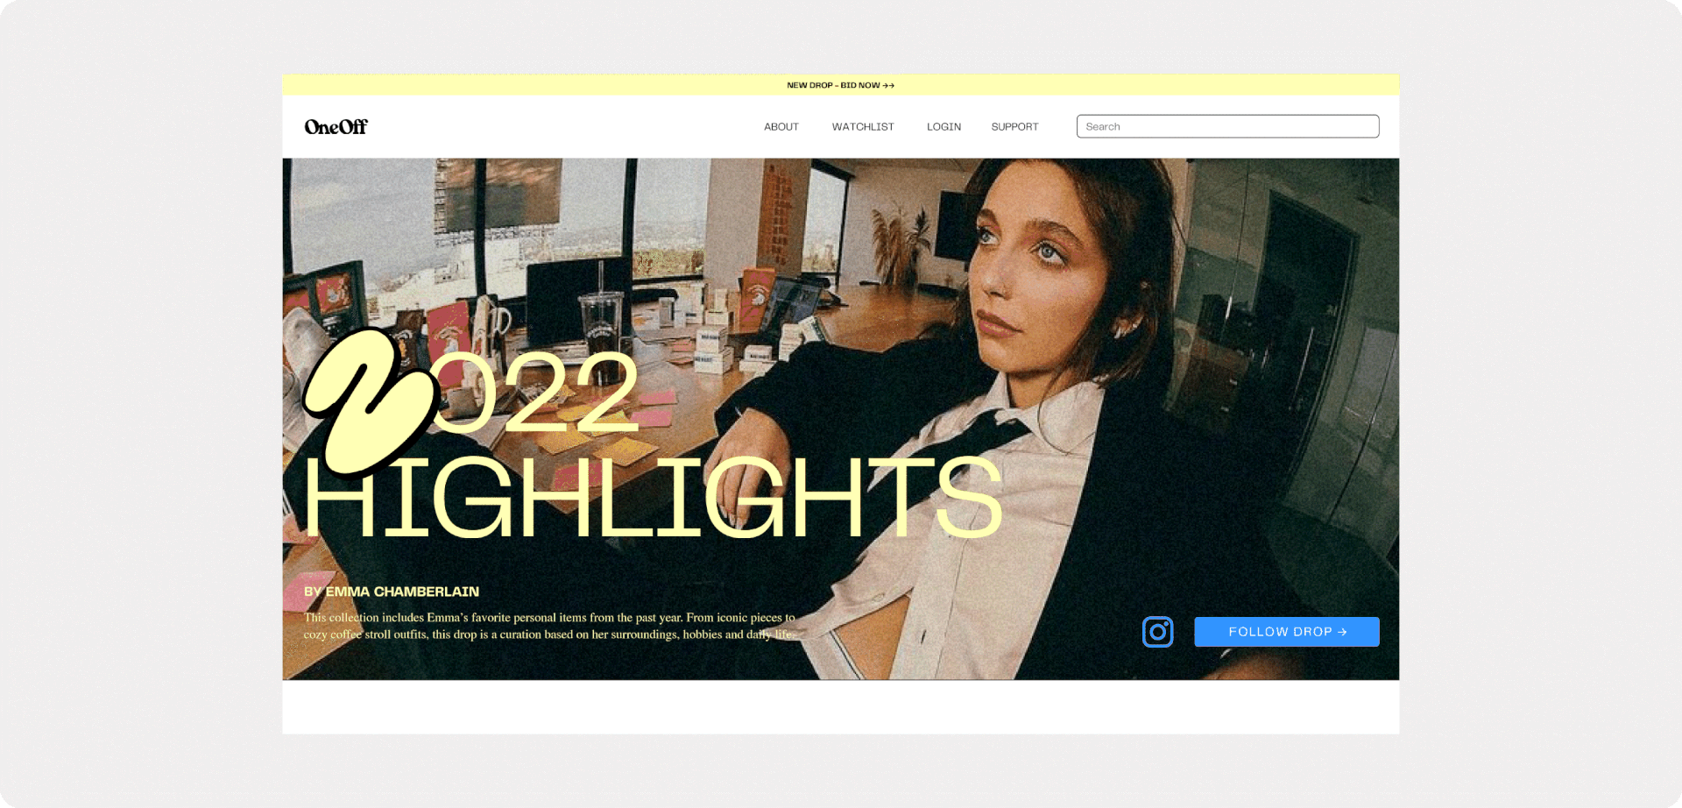This screenshot has height=808, width=1682.
Task: Click the 022 numerals in the headline
Action: click(537, 392)
